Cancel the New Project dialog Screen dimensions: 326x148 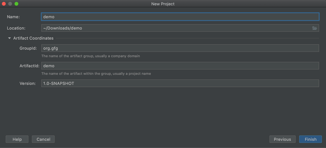[x=43, y=139]
